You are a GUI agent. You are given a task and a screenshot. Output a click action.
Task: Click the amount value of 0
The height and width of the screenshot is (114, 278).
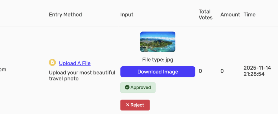point(222,71)
